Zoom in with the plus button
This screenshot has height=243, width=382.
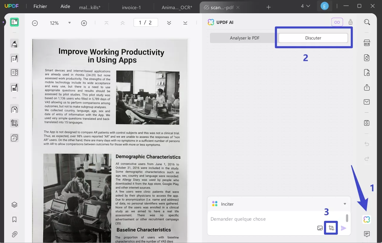(x=84, y=23)
